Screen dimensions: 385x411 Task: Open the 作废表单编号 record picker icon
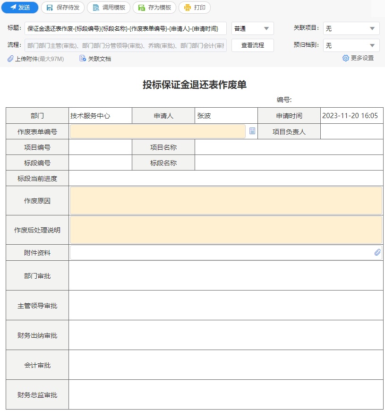pyautogui.click(x=252, y=131)
